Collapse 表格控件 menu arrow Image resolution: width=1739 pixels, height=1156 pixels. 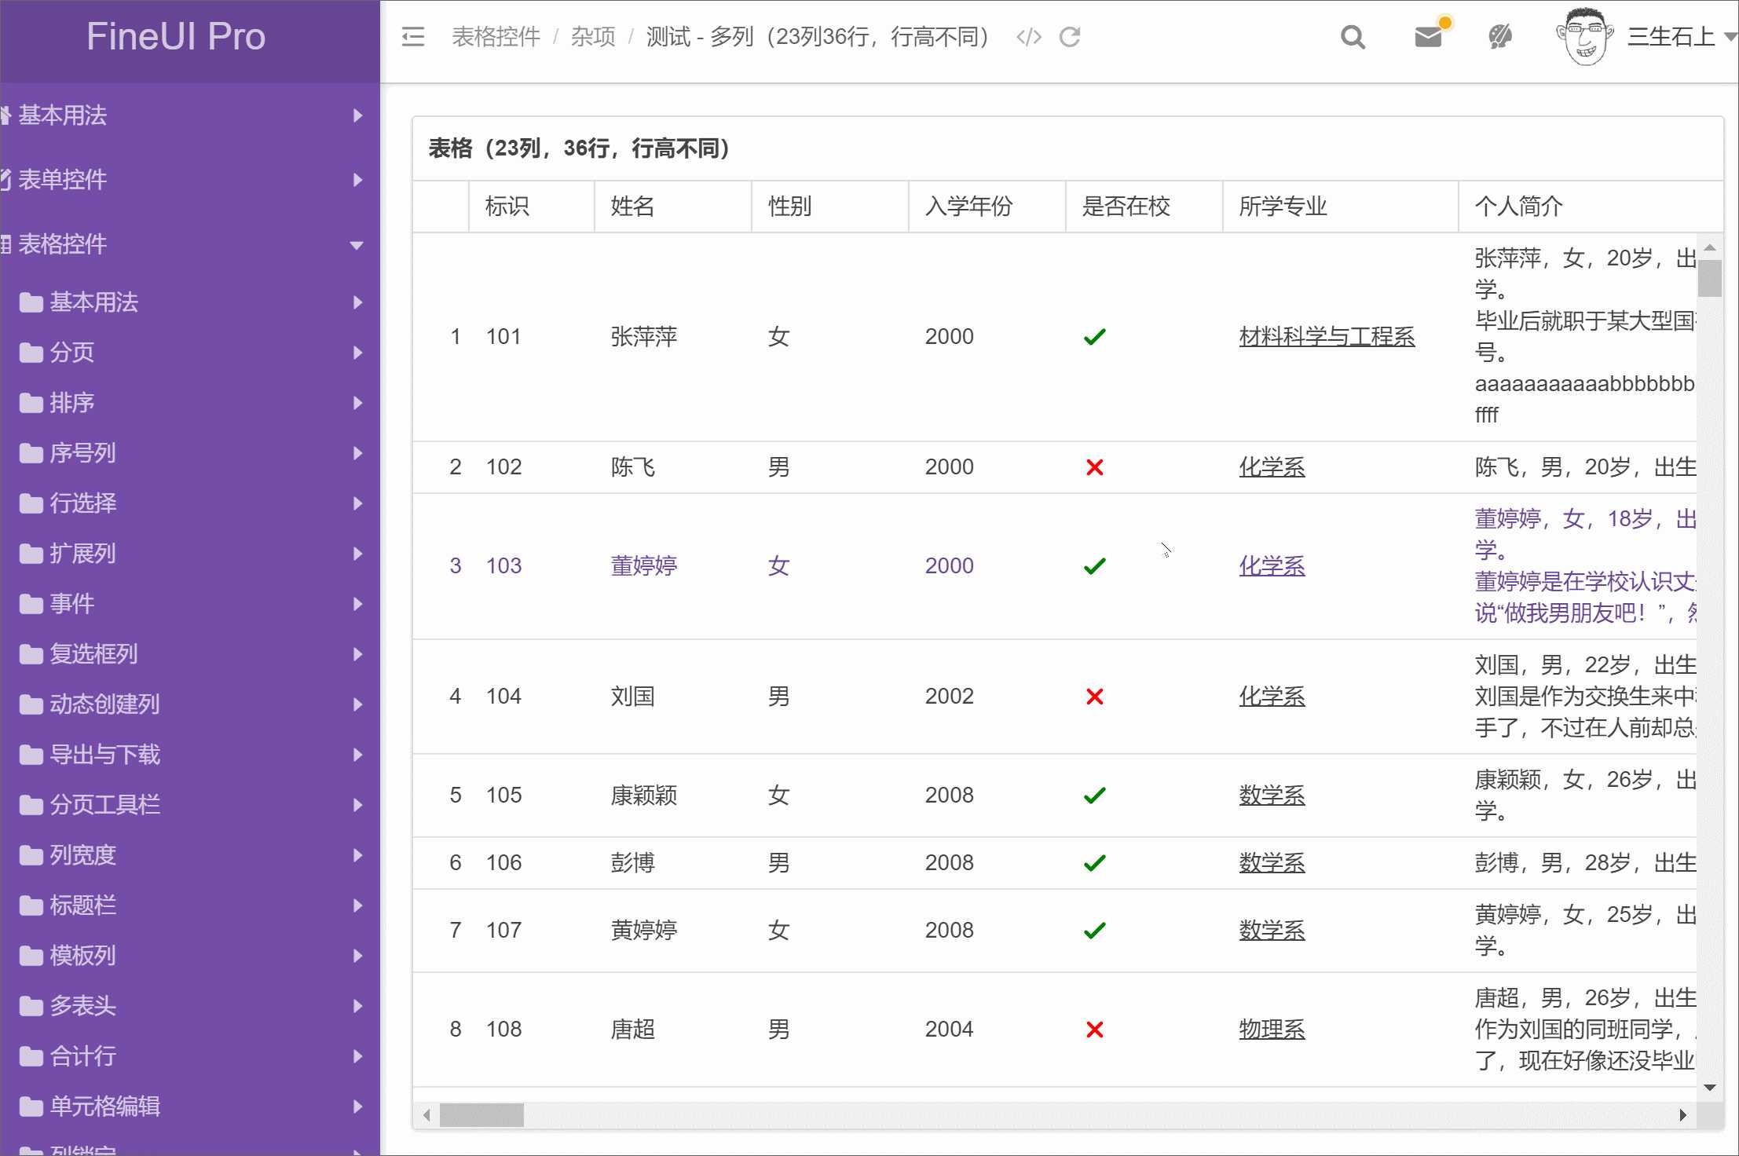(357, 245)
